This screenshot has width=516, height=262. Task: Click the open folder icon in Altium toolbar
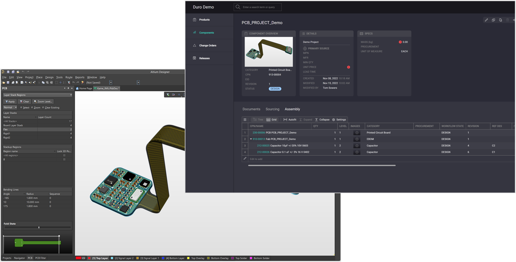pos(4,82)
